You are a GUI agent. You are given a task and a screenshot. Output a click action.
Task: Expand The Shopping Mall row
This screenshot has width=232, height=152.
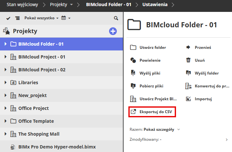click(5, 134)
